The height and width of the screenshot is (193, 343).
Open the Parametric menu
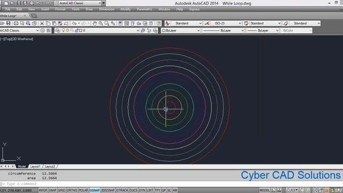tap(145, 9)
